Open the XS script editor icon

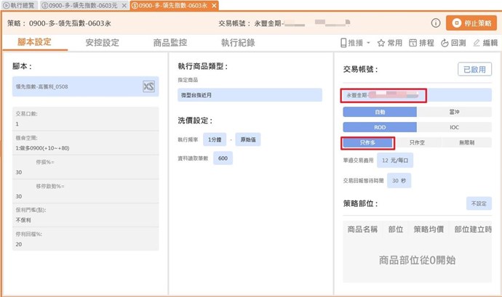pyautogui.click(x=148, y=86)
